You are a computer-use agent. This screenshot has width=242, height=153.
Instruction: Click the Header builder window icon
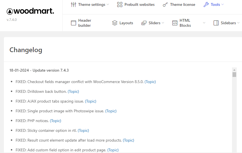pyautogui.click(x=74, y=23)
